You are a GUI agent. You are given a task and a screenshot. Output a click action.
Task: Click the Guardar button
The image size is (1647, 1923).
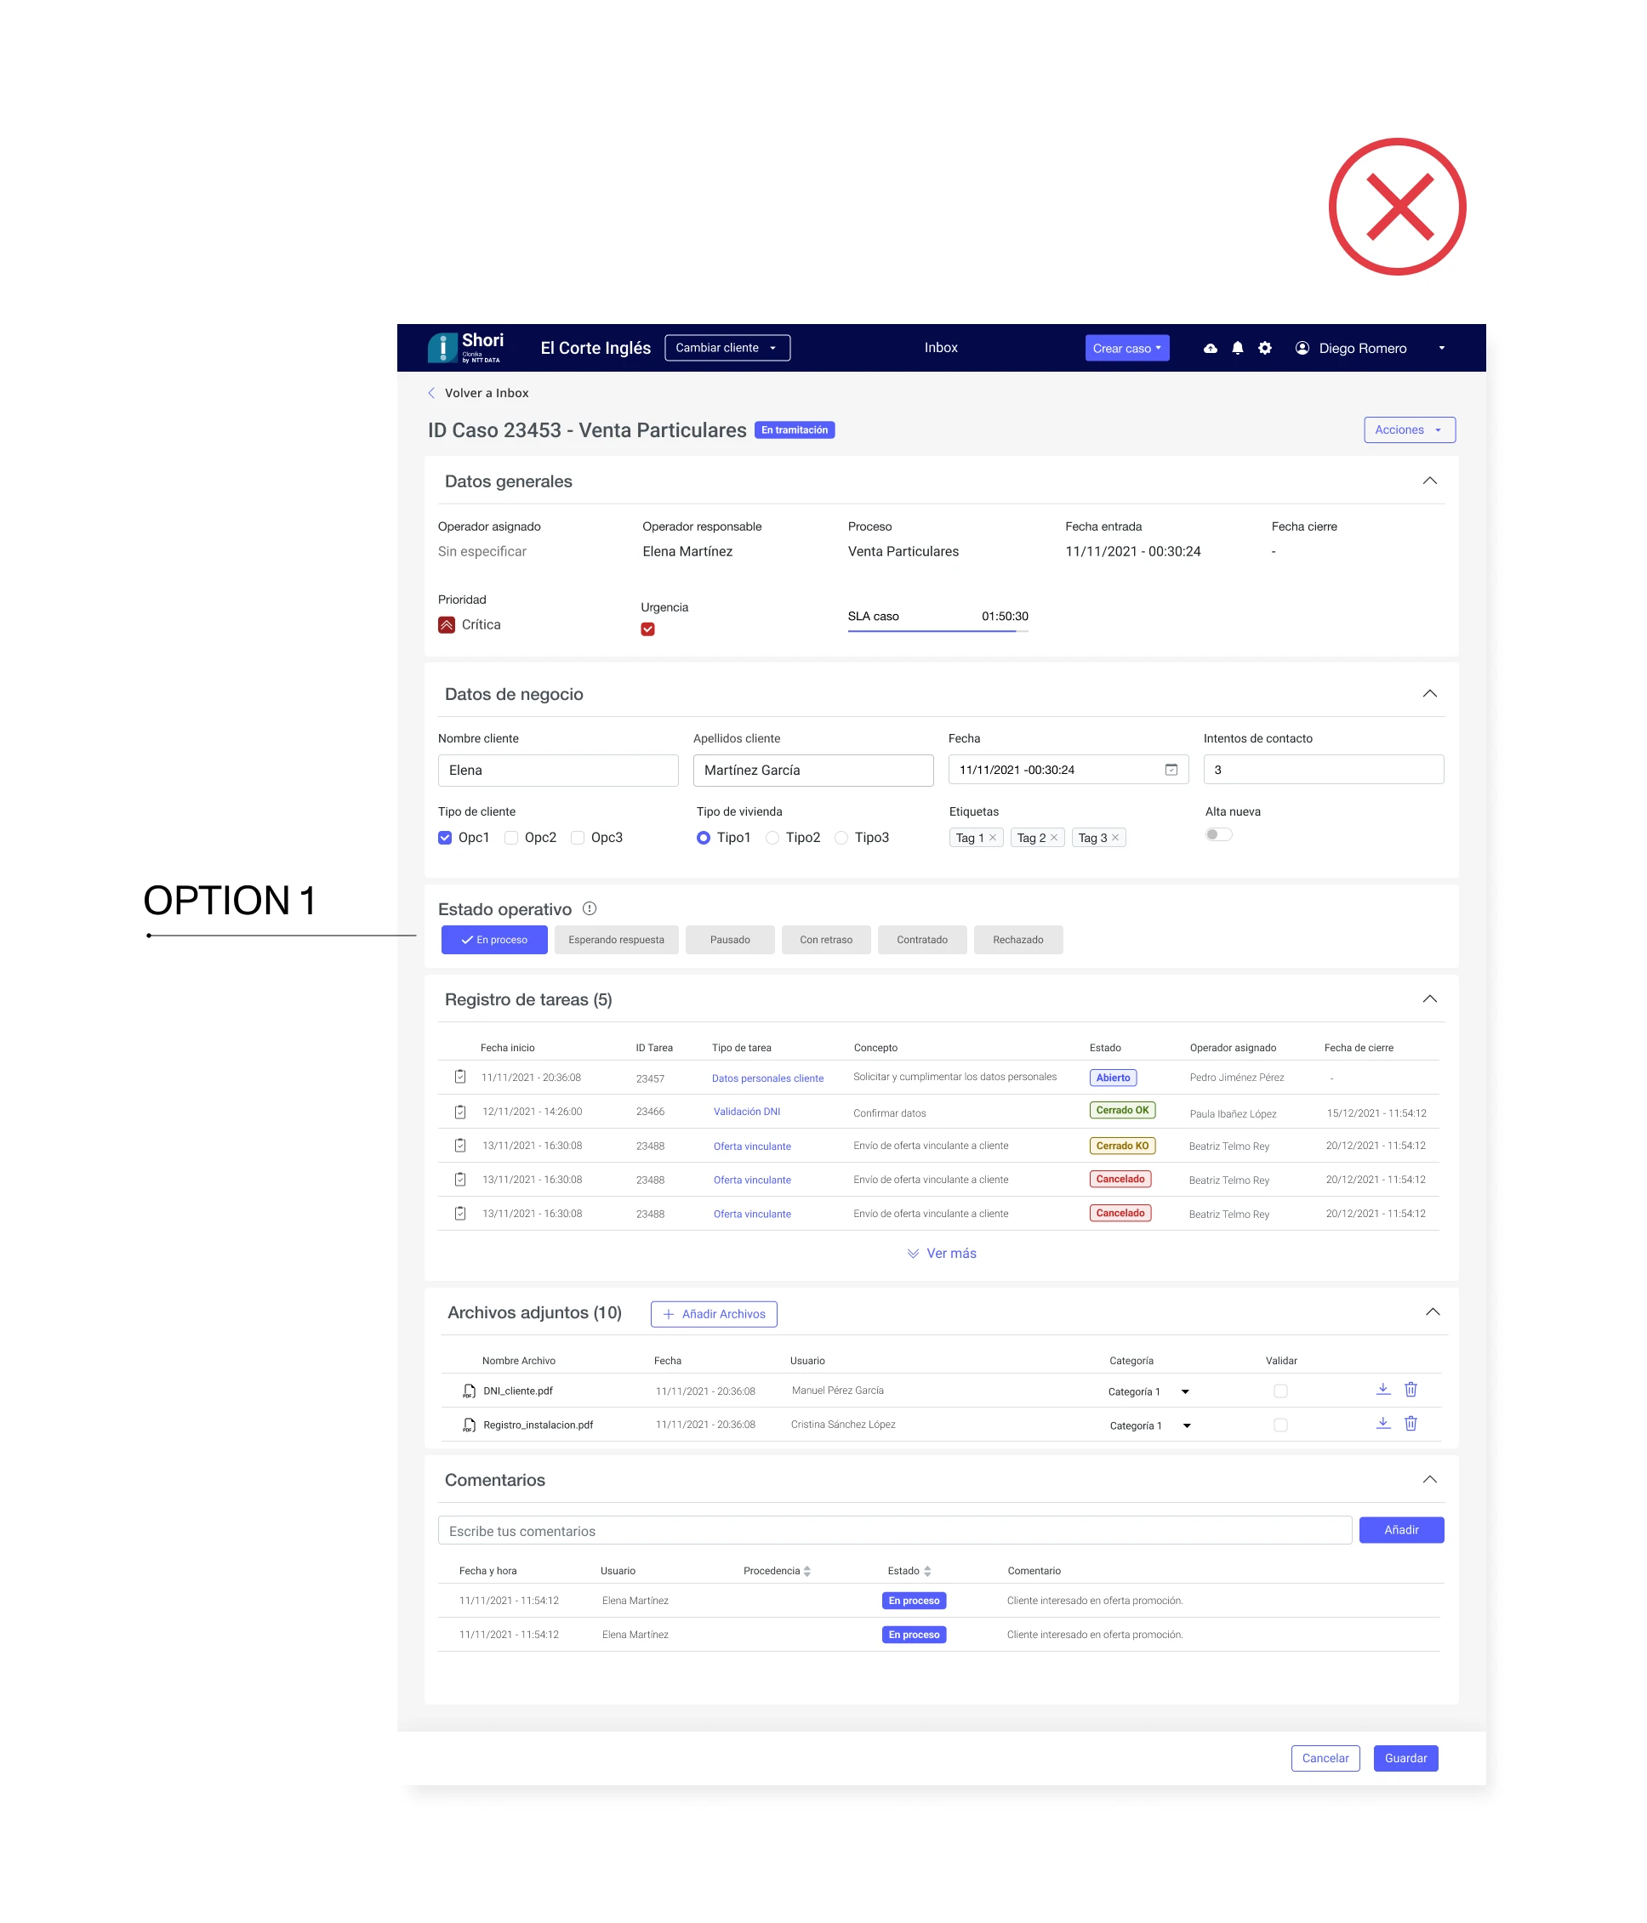pos(1405,1758)
